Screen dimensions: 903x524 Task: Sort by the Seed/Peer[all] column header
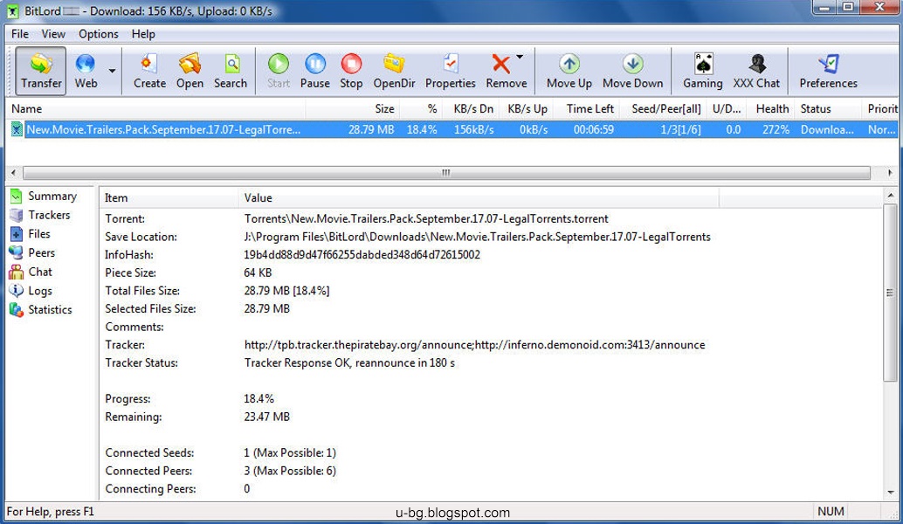click(x=662, y=109)
